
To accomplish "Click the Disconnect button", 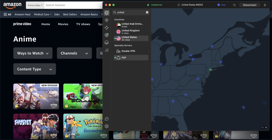I will click(x=249, y=5).
